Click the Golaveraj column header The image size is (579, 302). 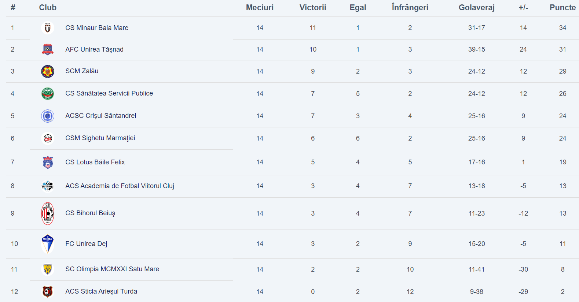pyautogui.click(x=476, y=8)
